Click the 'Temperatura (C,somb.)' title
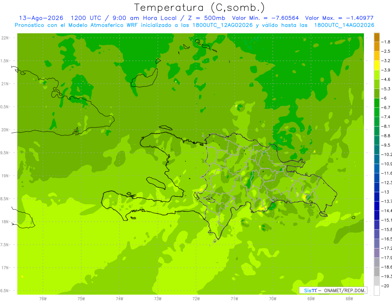The image size is (392, 303). [200, 8]
